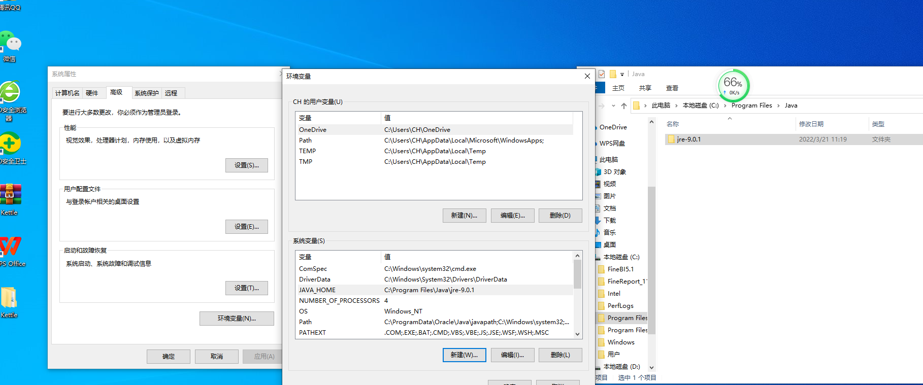
Task: Click 环境变量(N) button
Action: click(x=237, y=319)
